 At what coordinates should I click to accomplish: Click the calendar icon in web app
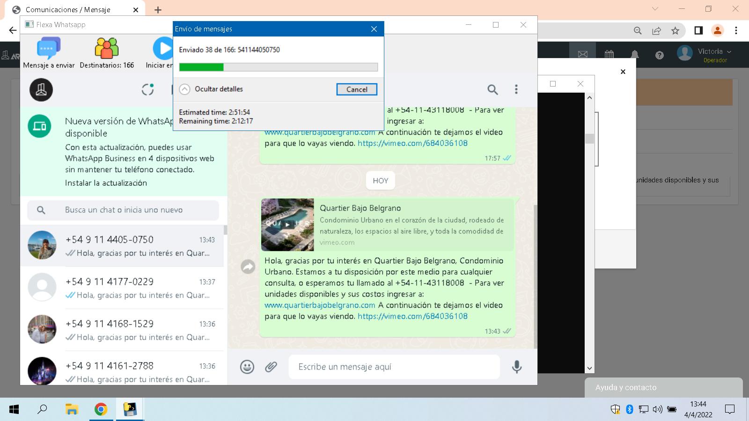tap(609, 55)
